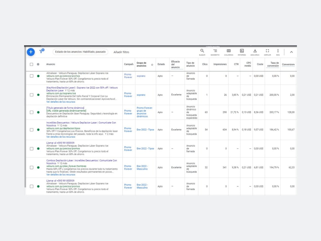Check the first Almalaser soprano ad row

pyautogui.click(x=31, y=76)
